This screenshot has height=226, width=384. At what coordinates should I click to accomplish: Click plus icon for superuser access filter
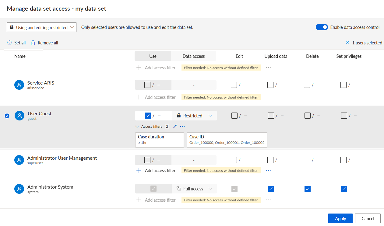139,170
